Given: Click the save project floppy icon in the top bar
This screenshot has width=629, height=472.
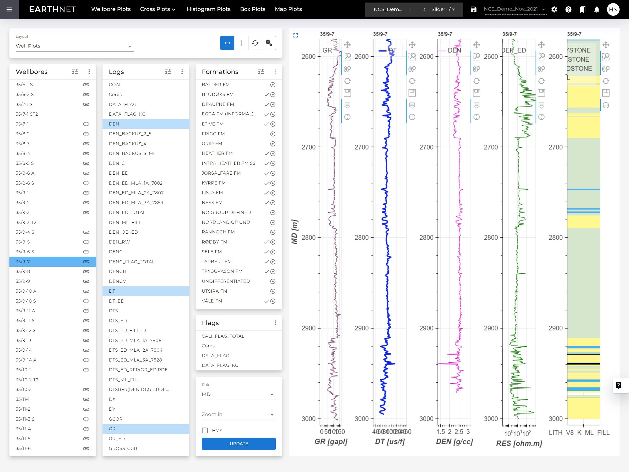Looking at the screenshot, I should click(474, 9).
